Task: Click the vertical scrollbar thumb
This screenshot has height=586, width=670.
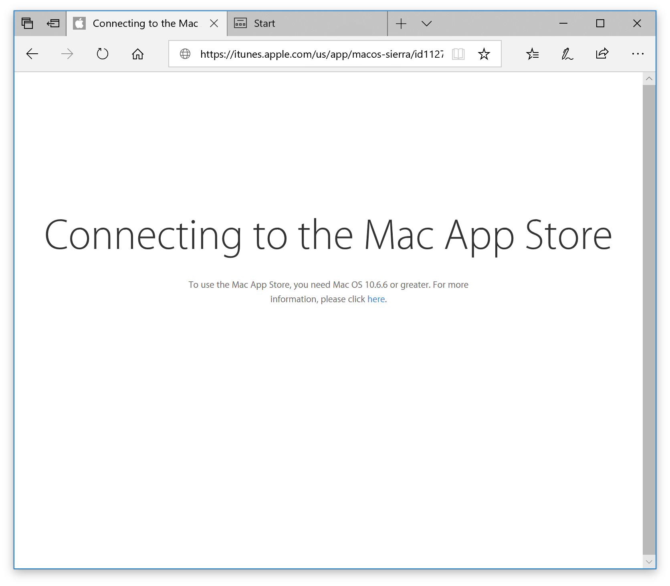Action: tap(649, 320)
